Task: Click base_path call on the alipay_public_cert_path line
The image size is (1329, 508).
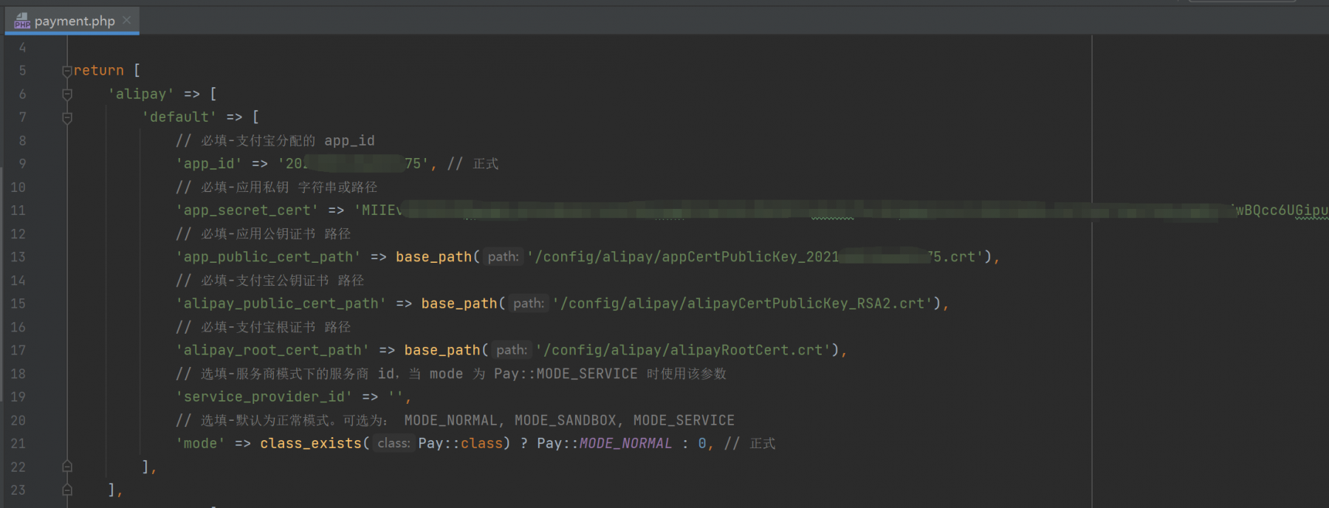Action: tap(459, 303)
